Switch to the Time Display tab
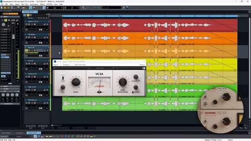Viewport: 251px width, 141px height. (x=6, y=133)
